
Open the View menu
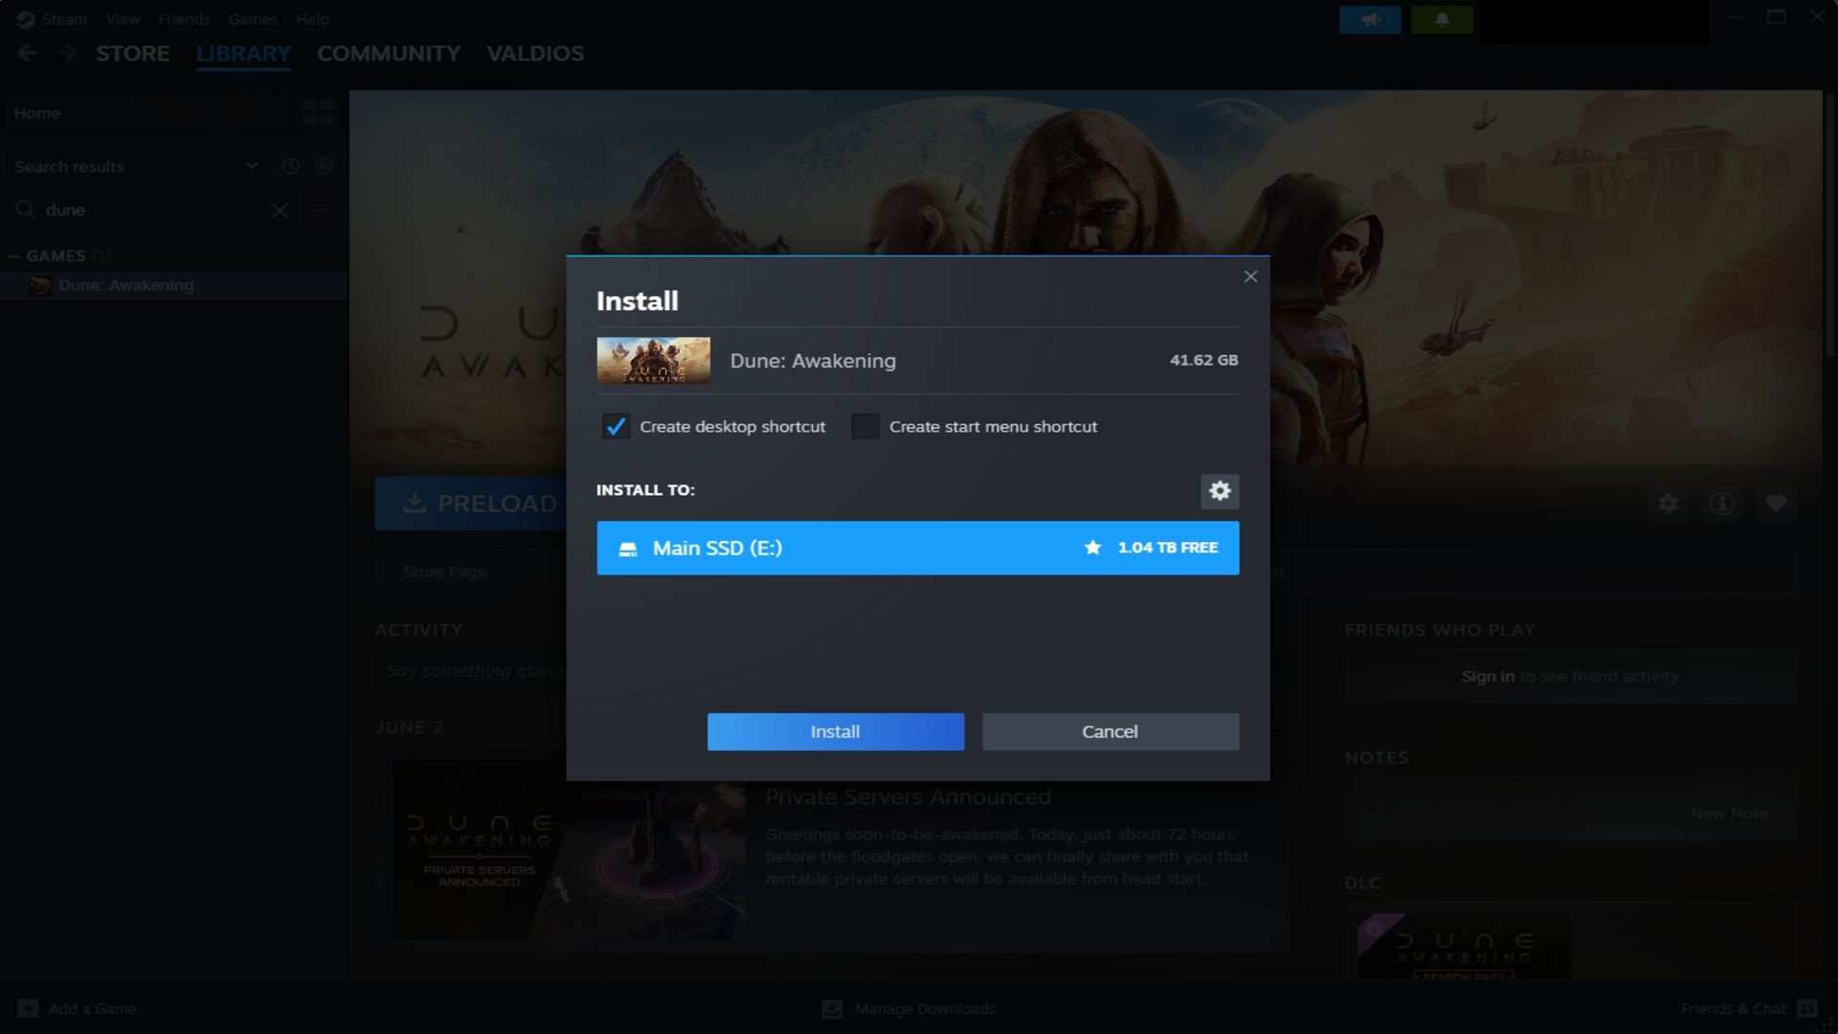pos(123,19)
